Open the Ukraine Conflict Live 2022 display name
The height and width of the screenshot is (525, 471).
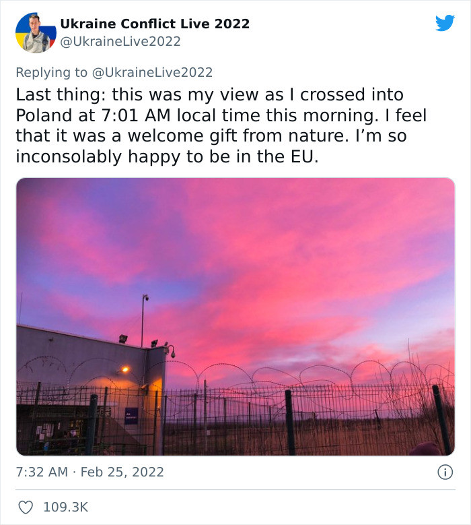[155, 24]
